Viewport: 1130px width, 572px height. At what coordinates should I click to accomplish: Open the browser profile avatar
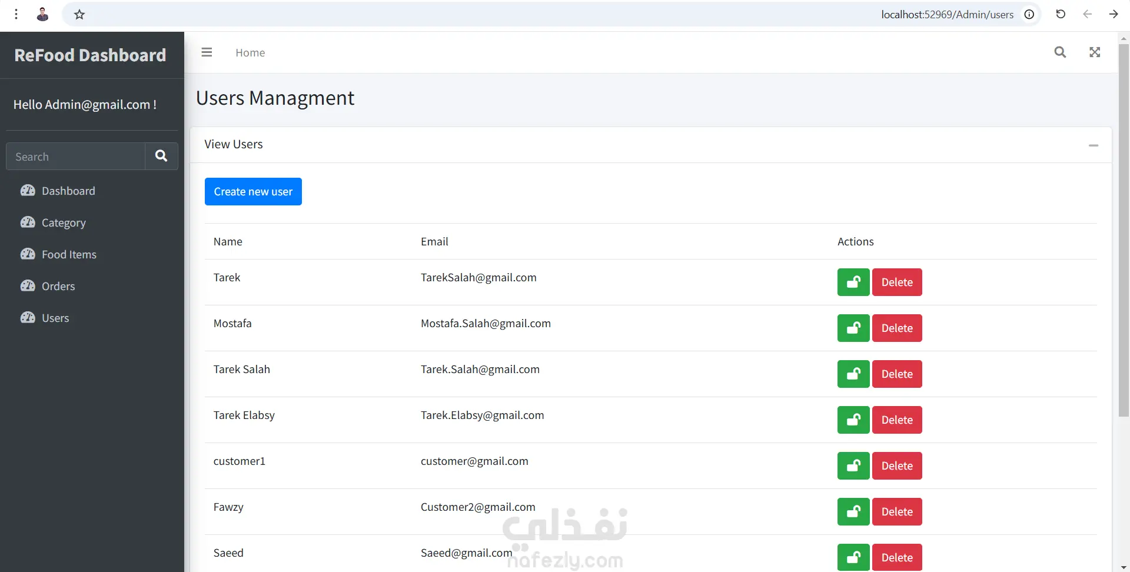(42, 14)
